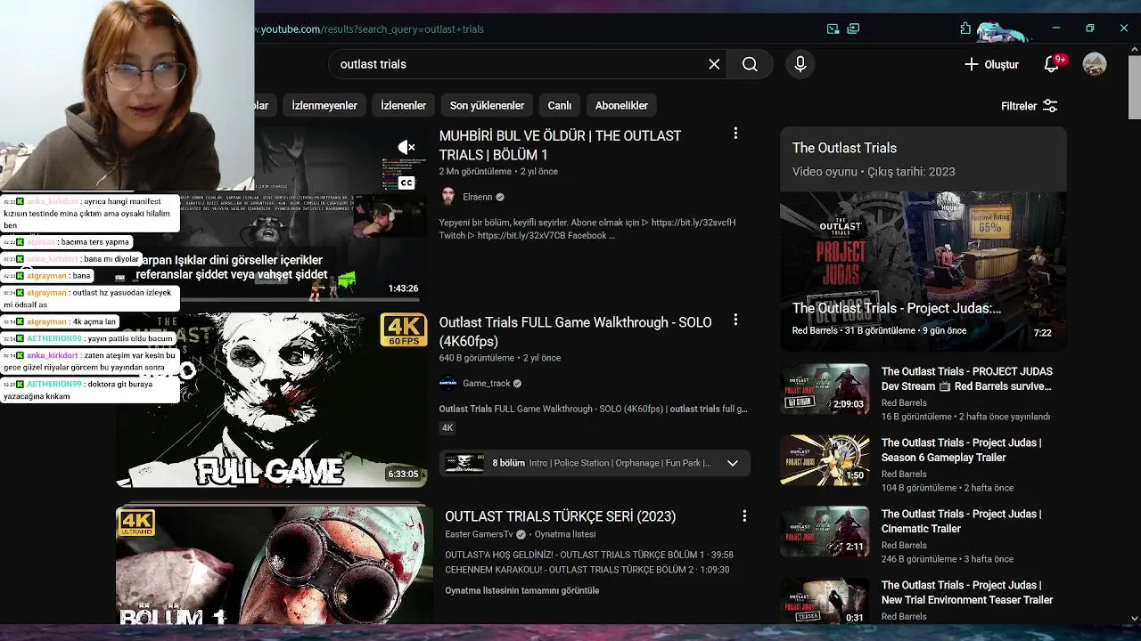
Task: Select the İzlenmeyenler filter chip
Action: tap(324, 105)
